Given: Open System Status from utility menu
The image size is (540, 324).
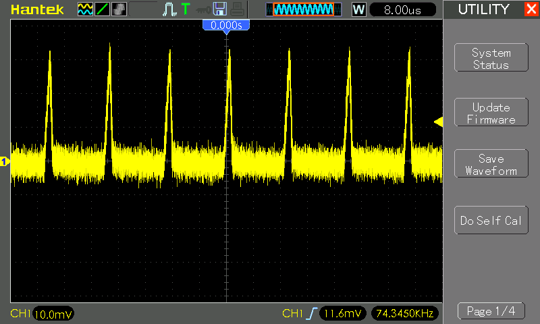Looking at the screenshot, I should 491,59.
